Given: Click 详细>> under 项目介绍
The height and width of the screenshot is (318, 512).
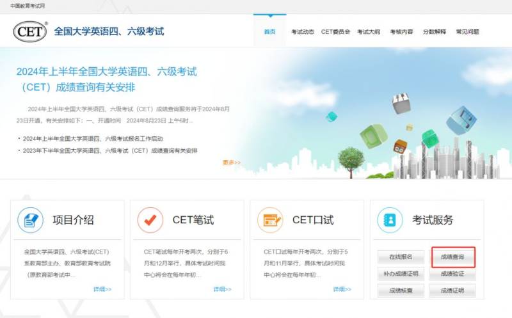Looking at the screenshot, I should [102, 289].
